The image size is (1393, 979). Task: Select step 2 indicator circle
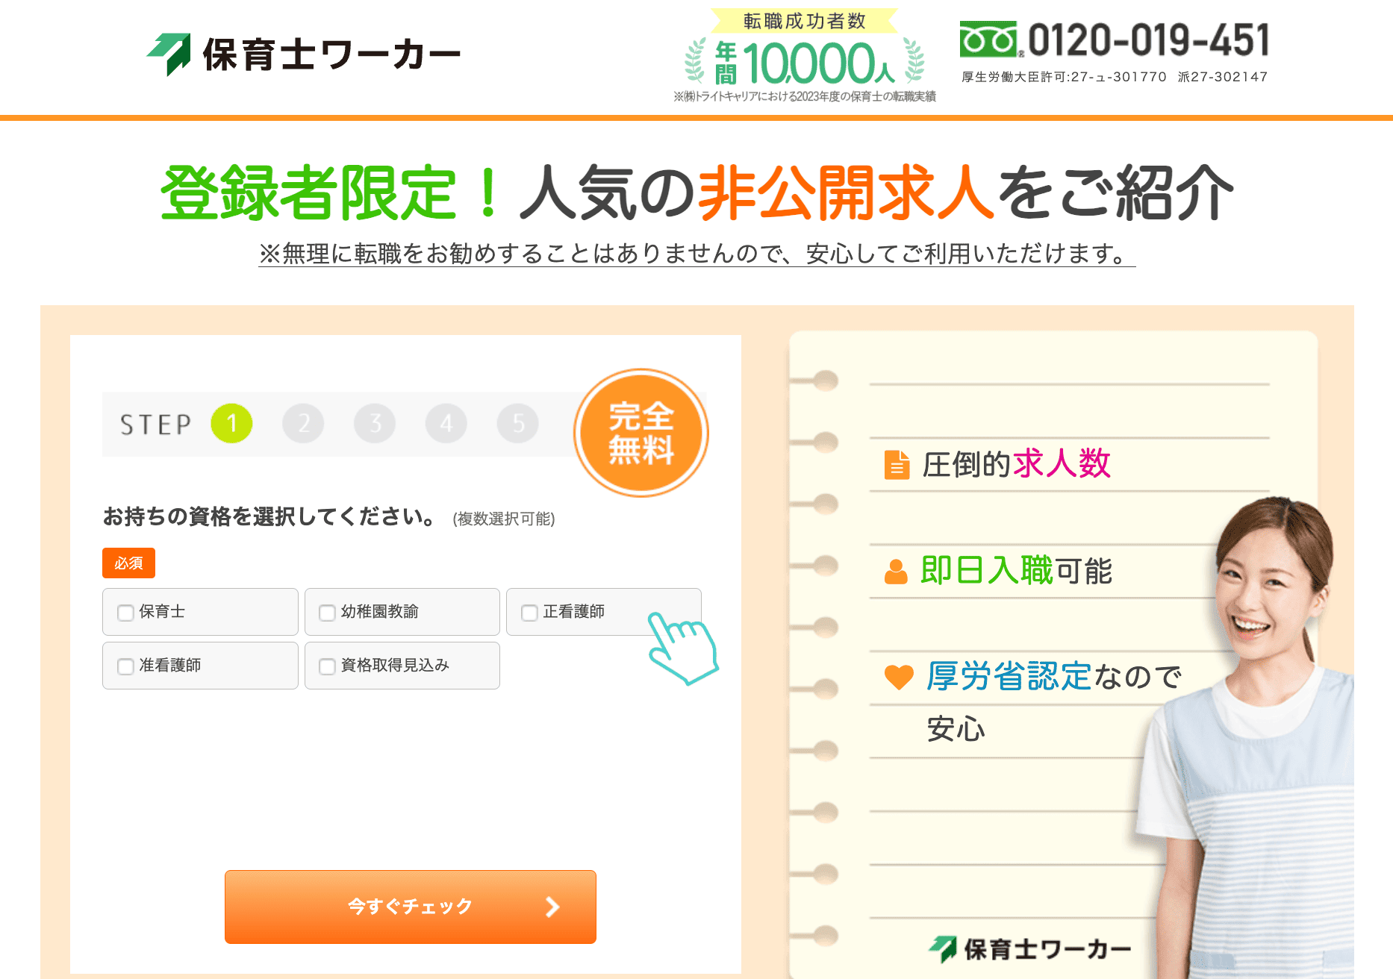click(303, 423)
